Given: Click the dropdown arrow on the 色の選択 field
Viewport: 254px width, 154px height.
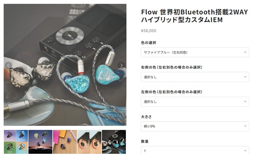Looking at the screenshot, I should point(245,52).
